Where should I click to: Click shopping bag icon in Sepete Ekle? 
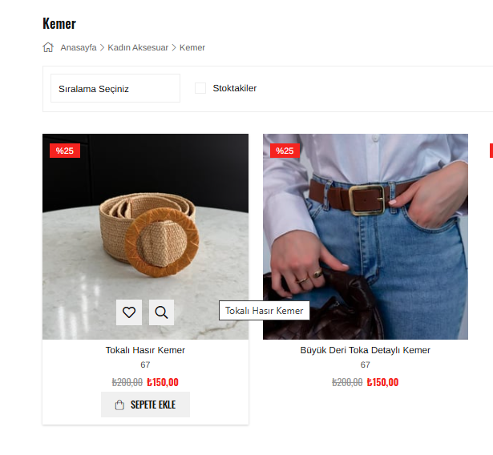(119, 405)
